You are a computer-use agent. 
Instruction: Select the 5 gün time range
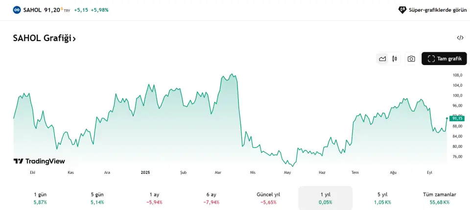[97, 198]
